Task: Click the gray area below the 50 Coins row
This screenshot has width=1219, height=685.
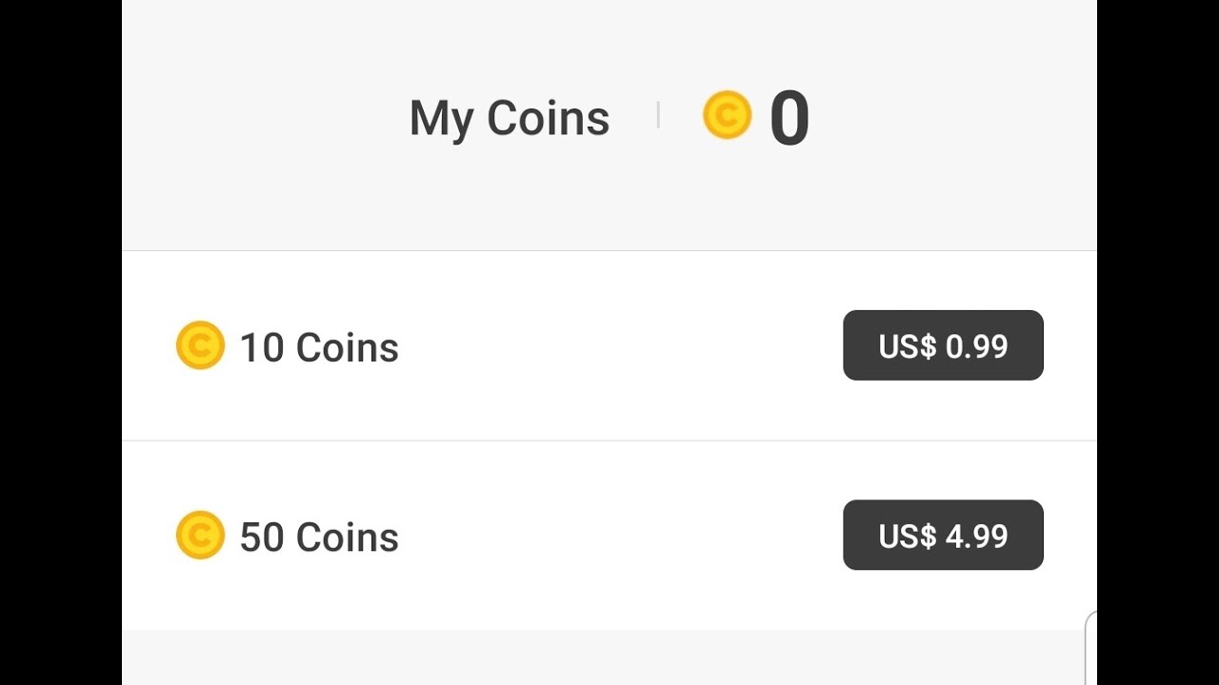Action: 609,658
